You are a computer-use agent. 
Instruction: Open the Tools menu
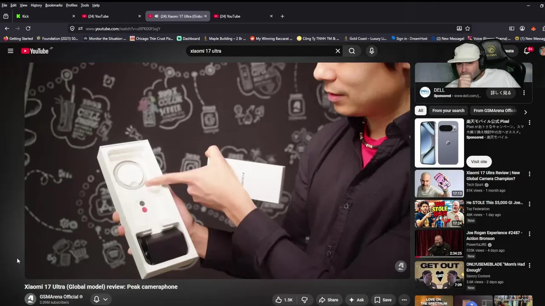click(x=85, y=5)
